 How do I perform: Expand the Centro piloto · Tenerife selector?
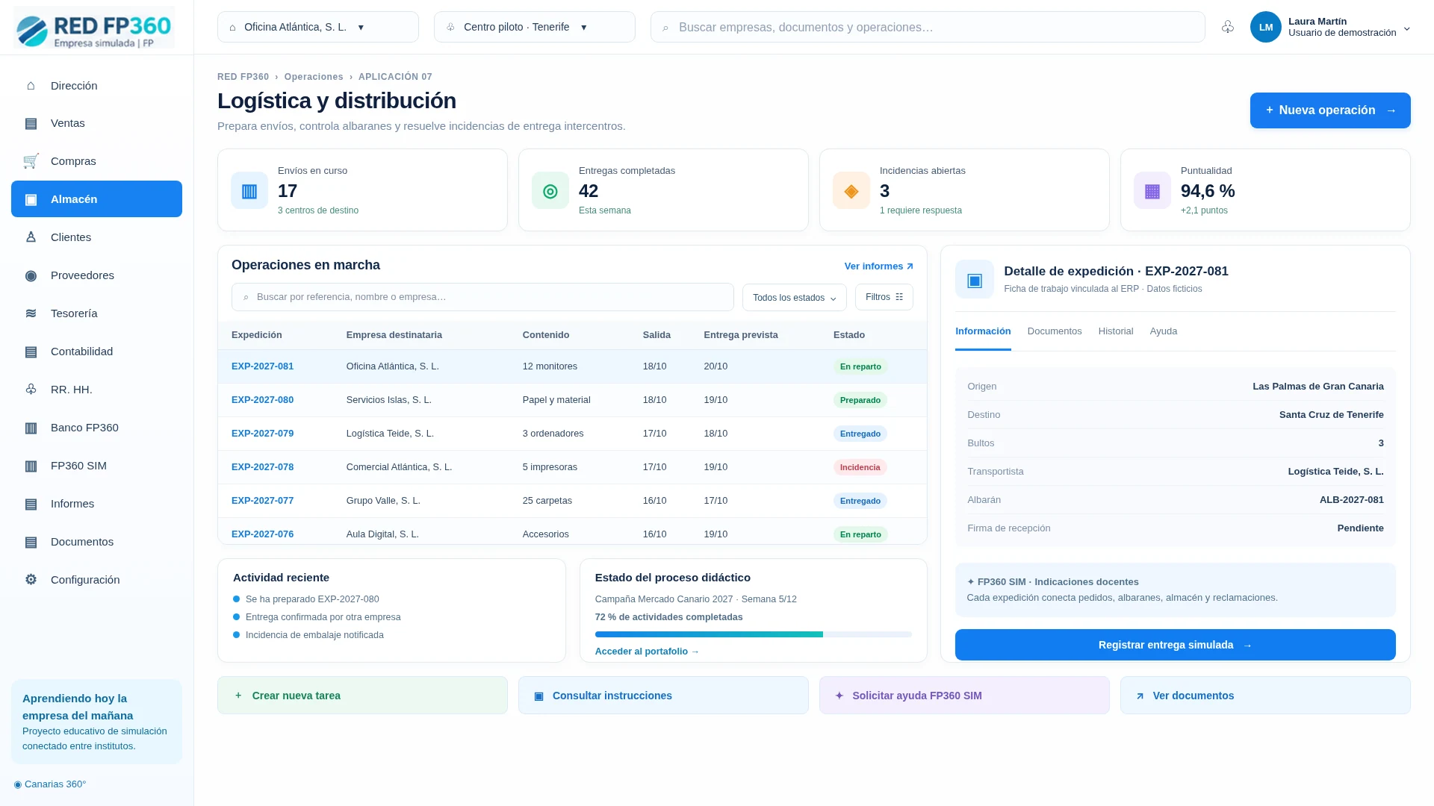[x=535, y=27]
